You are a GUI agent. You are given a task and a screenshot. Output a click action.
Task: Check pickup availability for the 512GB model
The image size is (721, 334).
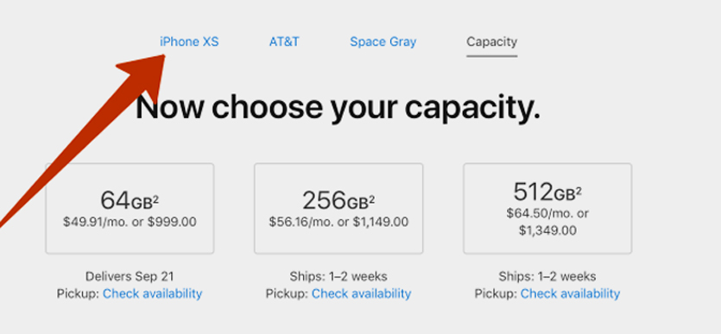[570, 293]
